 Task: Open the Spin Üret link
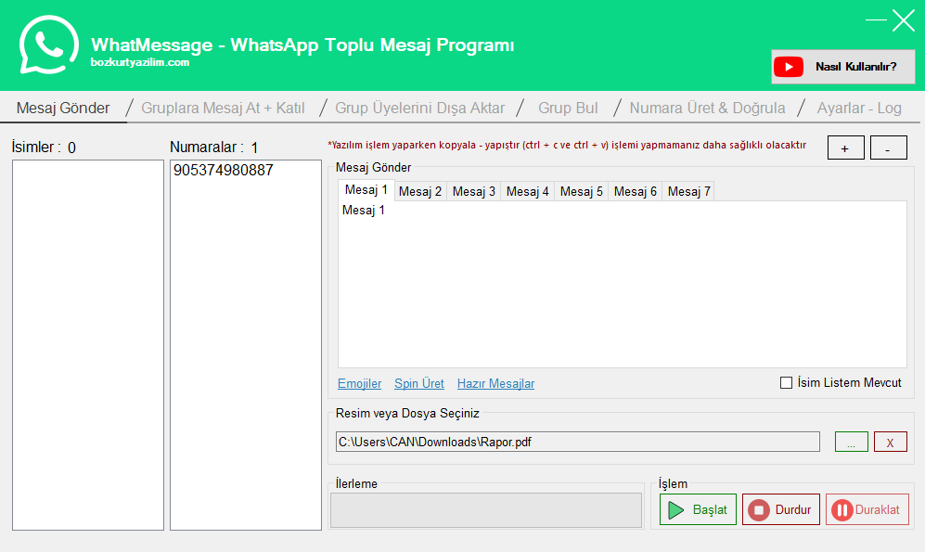[x=418, y=383]
